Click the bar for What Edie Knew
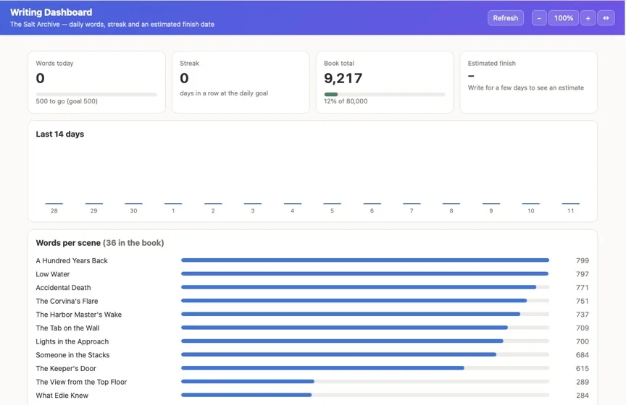 click(x=365, y=395)
